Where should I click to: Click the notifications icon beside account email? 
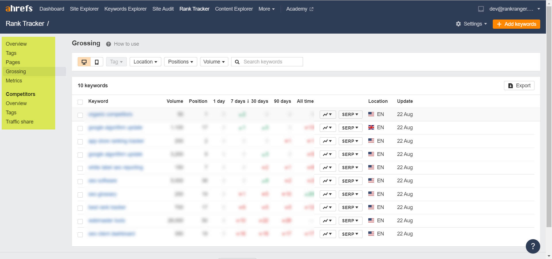pyautogui.click(x=481, y=9)
